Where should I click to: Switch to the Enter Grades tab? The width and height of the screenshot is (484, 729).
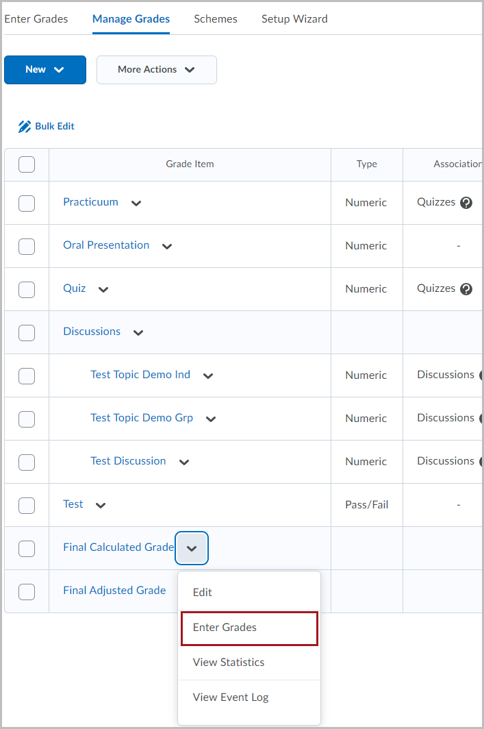click(x=36, y=19)
